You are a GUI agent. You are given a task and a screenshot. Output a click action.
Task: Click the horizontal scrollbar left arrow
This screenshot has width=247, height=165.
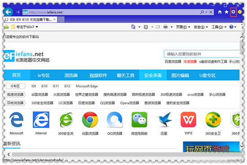click(9, 154)
